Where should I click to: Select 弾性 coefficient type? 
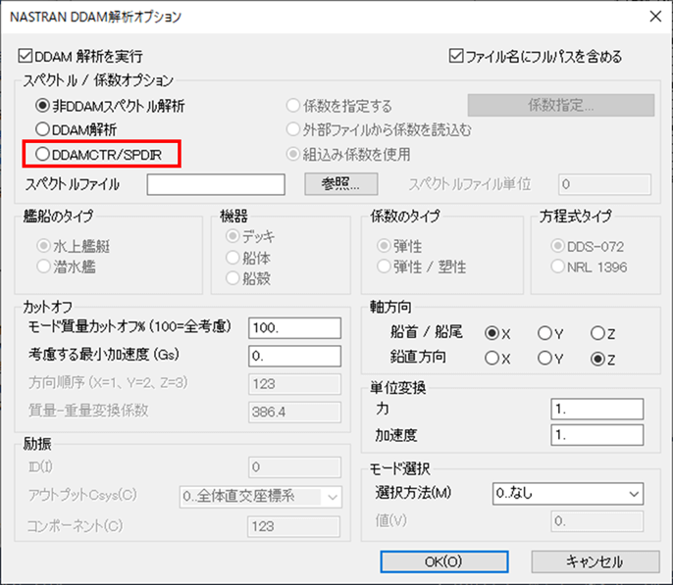click(x=384, y=246)
